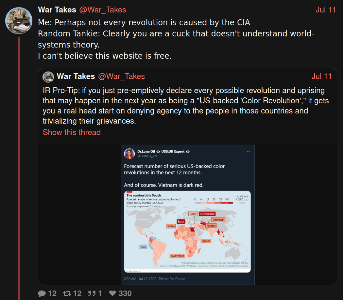Click the comment bubble icon
The width and height of the screenshot is (343, 300).
click(42, 293)
